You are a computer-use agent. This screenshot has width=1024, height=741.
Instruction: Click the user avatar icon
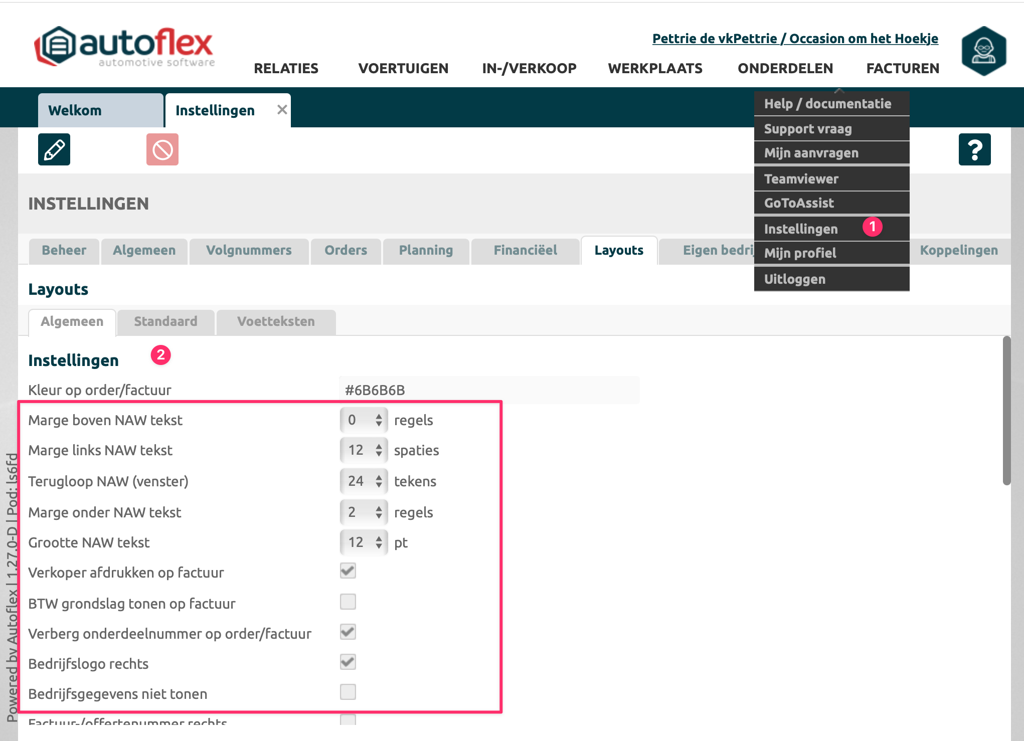click(984, 51)
